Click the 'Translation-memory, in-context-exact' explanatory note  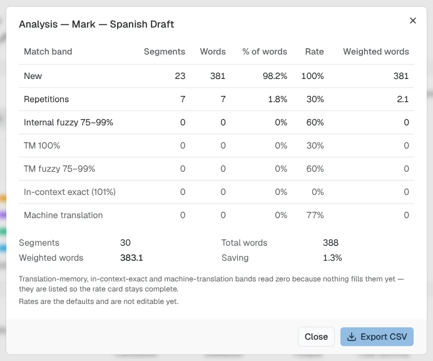click(211, 284)
